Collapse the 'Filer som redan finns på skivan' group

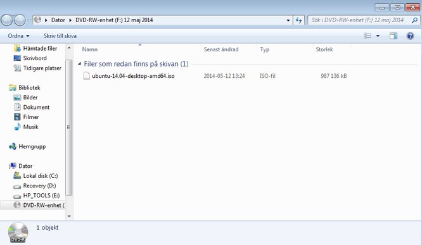(x=79, y=64)
